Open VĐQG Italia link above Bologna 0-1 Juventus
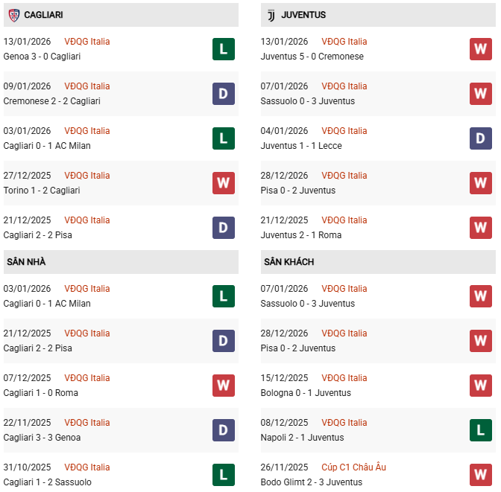This screenshot has height=492, width=501. click(x=344, y=378)
